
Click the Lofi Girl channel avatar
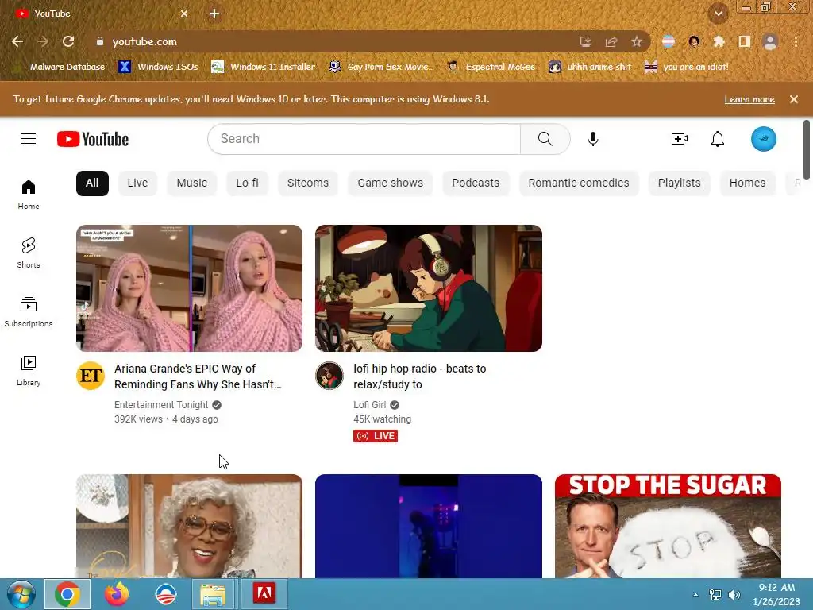(329, 376)
